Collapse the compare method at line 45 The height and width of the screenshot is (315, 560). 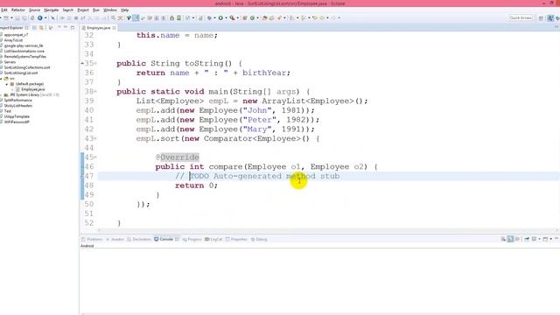95,157
